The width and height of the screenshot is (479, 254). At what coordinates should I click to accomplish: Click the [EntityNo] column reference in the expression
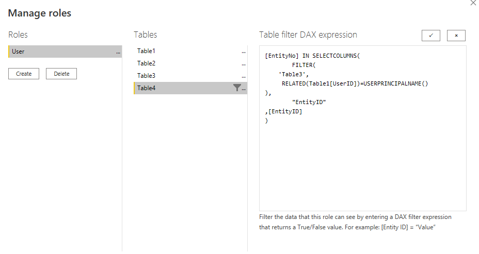tap(282, 56)
